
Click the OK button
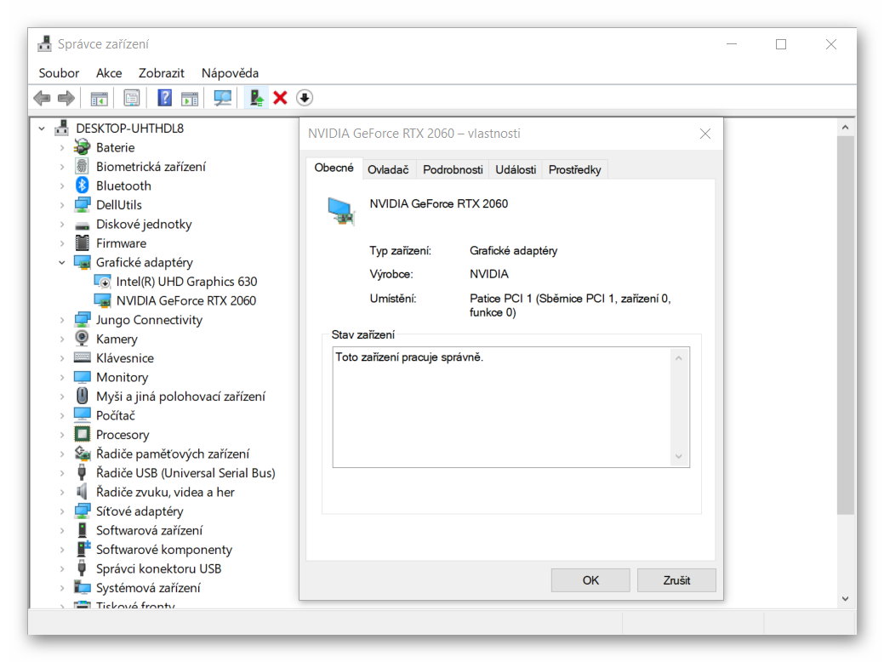point(590,580)
